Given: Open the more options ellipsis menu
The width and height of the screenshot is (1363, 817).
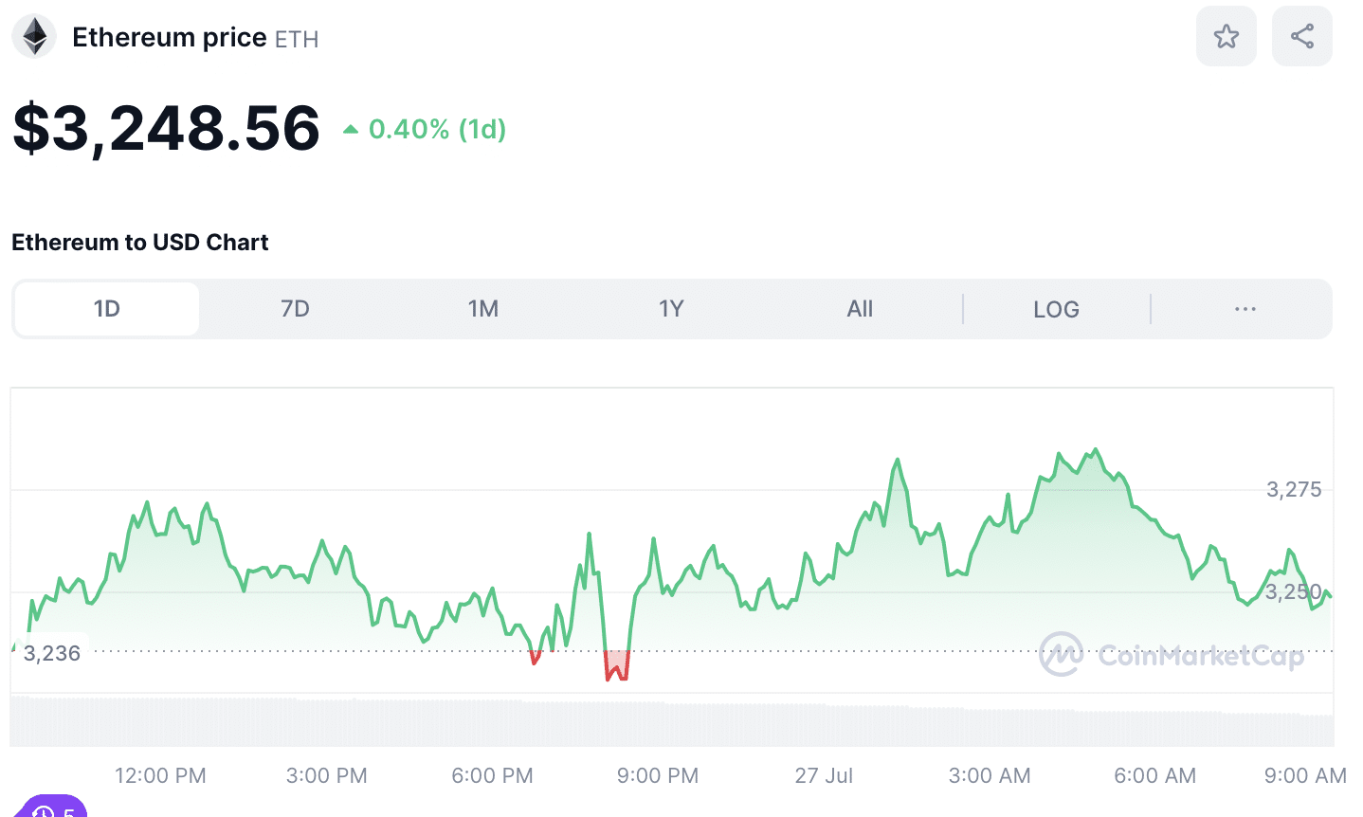Looking at the screenshot, I should coord(1245,309).
